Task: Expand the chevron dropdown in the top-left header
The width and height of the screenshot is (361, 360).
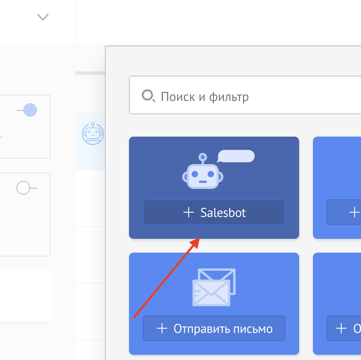Action: coord(43,17)
